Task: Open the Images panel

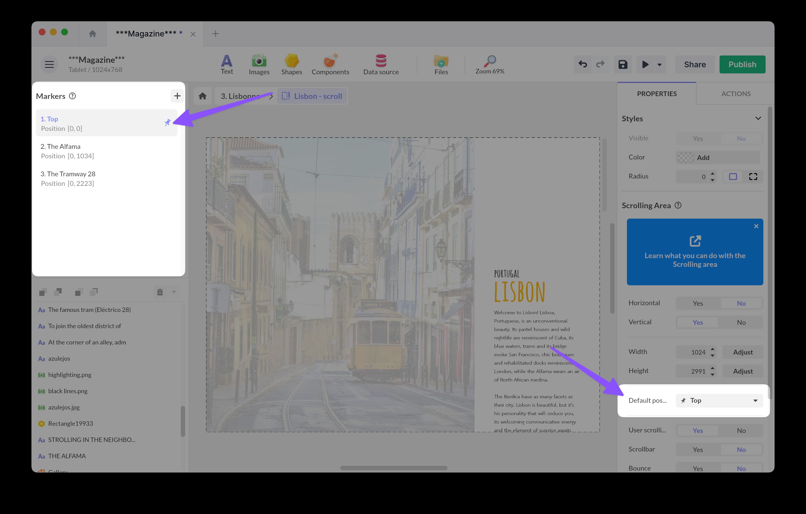Action: pos(259,64)
